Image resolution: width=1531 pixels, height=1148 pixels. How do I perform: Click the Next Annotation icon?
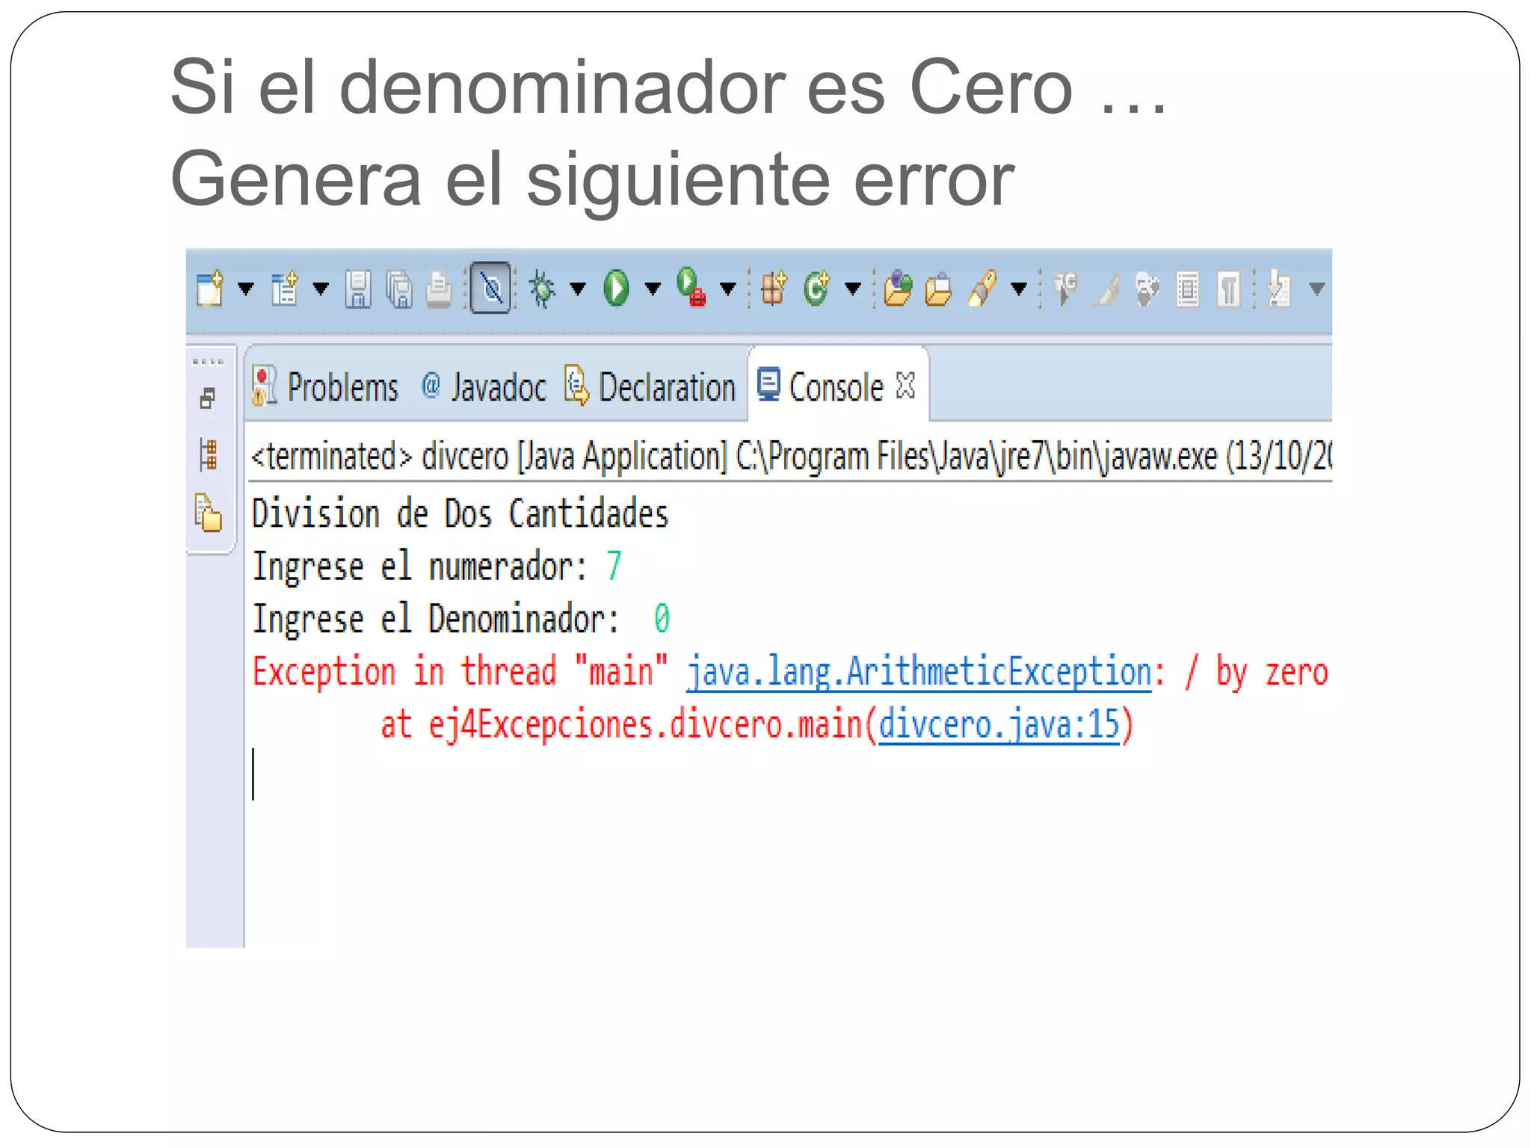pyautogui.click(x=1280, y=288)
